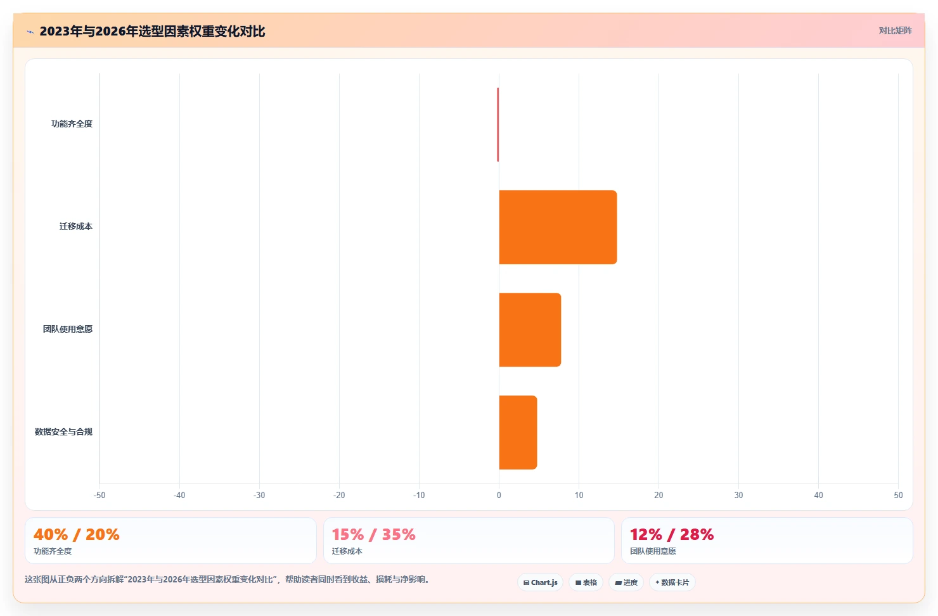The height and width of the screenshot is (616, 938).
Task: Click the 数据卡片 tag pill
Action: click(672, 582)
